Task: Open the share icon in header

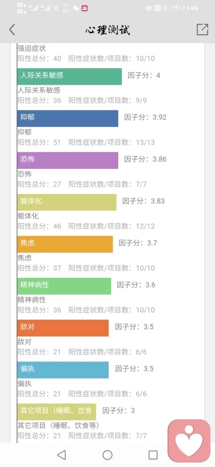Action: pos(202,30)
